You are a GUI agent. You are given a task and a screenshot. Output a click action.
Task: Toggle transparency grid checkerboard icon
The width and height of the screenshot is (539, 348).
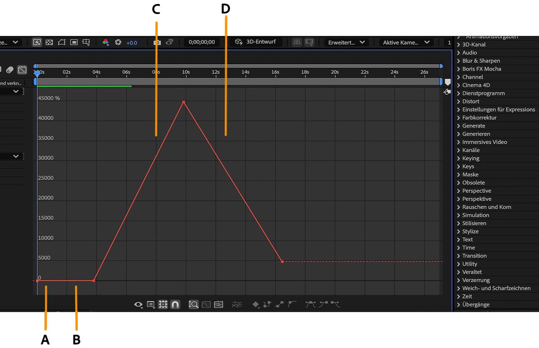tap(49, 42)
